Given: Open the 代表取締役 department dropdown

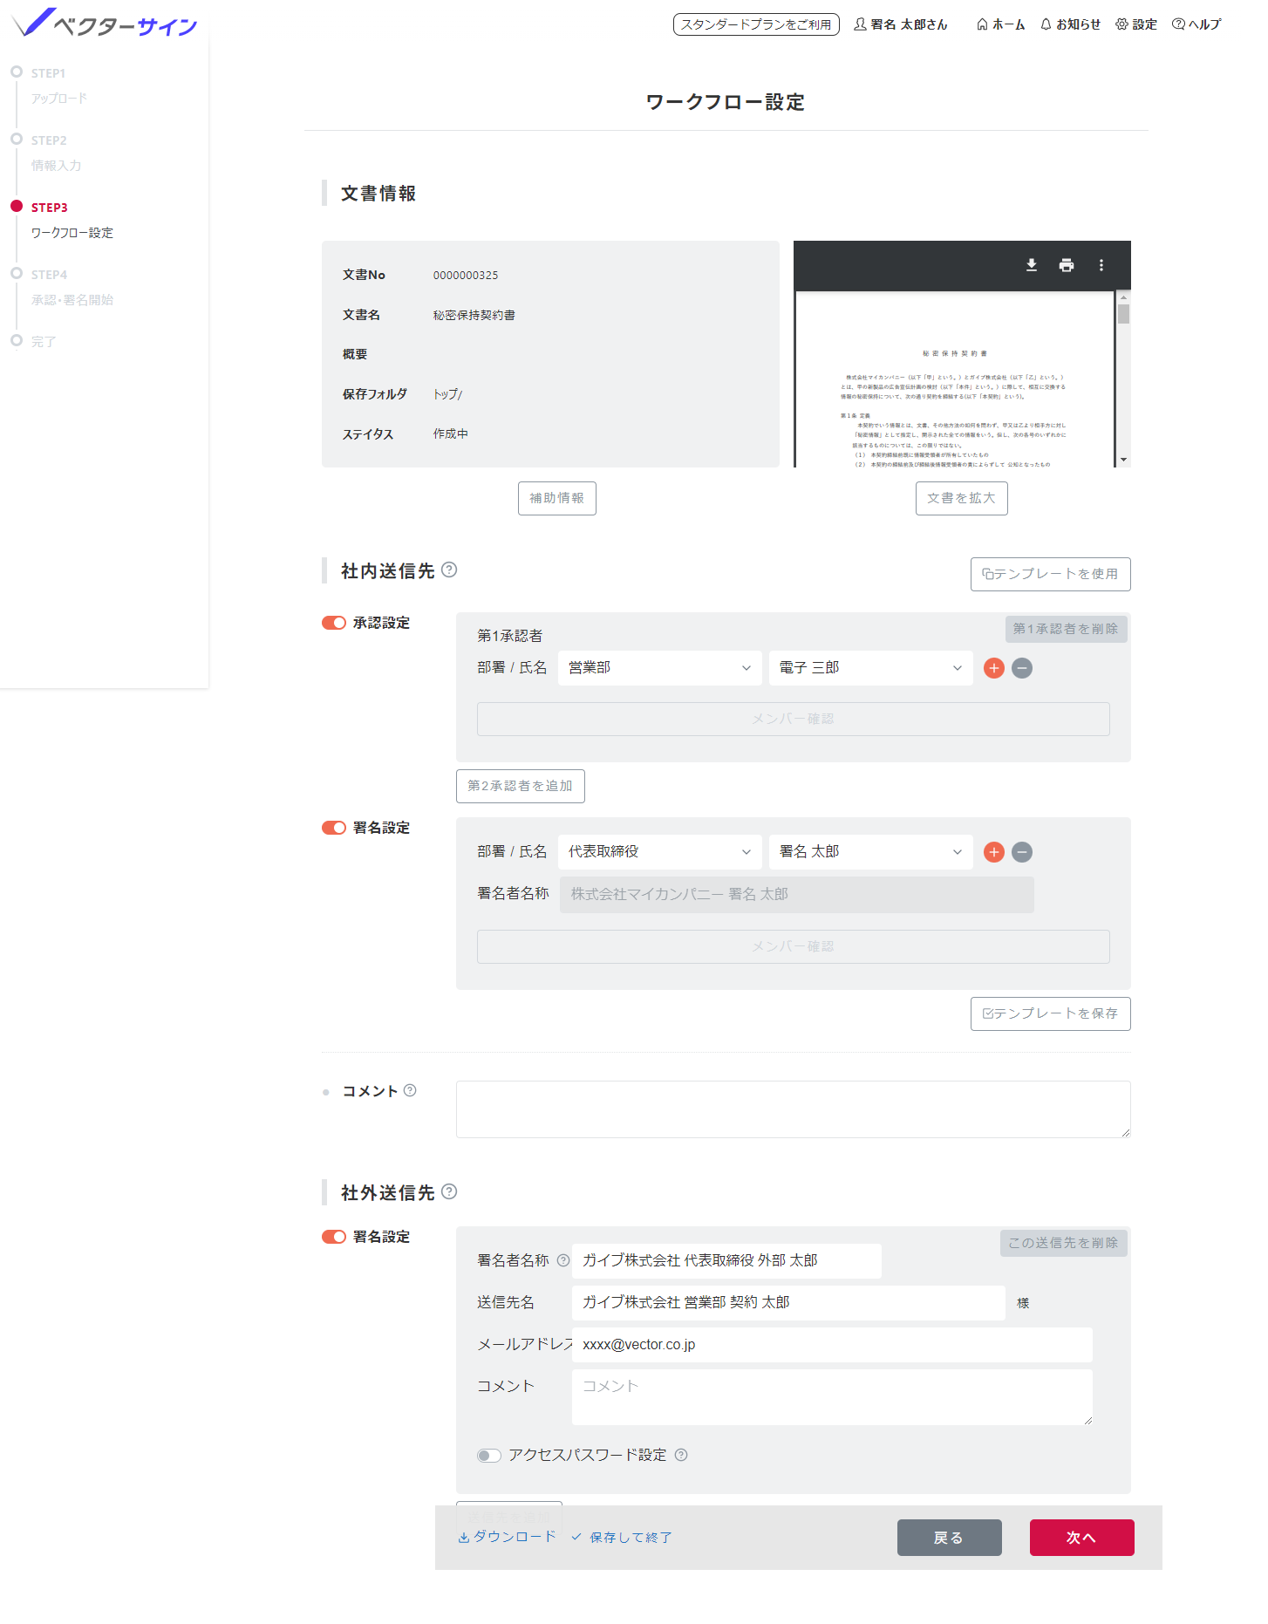Looking at the screenshot, I should pos(660,852).
